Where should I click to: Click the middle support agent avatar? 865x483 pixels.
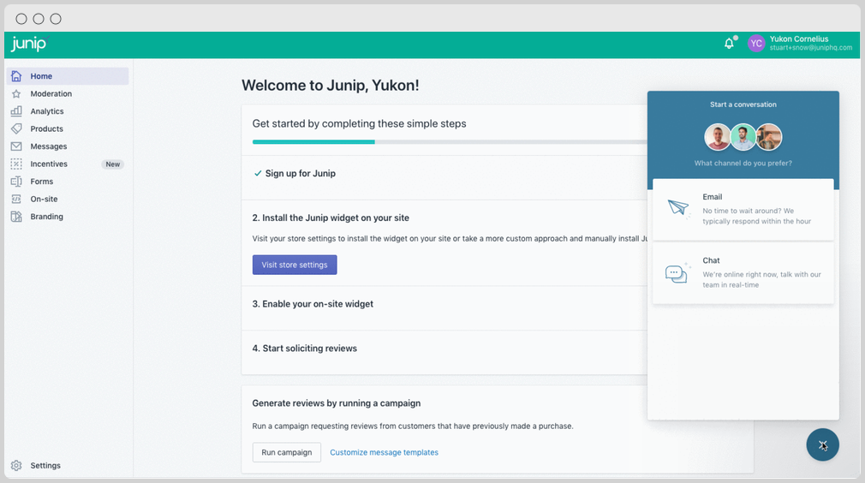(x=743, y=137)
